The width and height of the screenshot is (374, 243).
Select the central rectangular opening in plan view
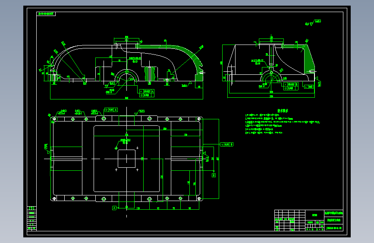point(127,159)
